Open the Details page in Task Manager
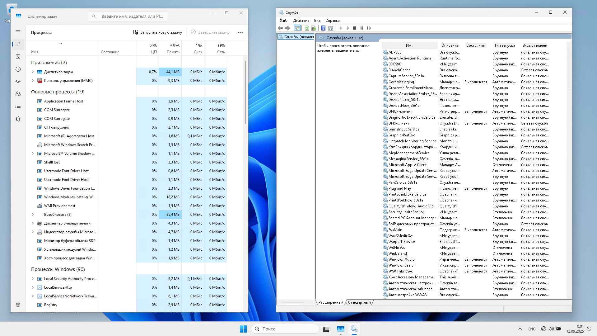 (18, 106)
